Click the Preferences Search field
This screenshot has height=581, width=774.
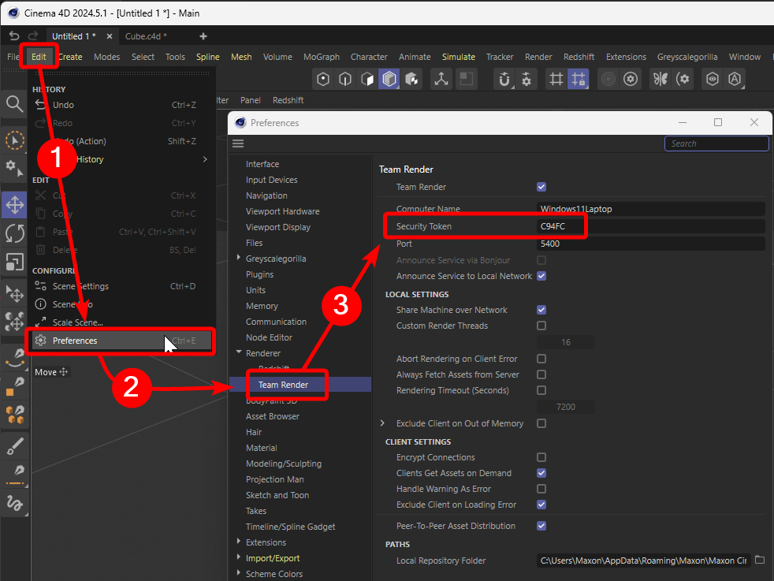pyautogui.click(x=716, y=143)
